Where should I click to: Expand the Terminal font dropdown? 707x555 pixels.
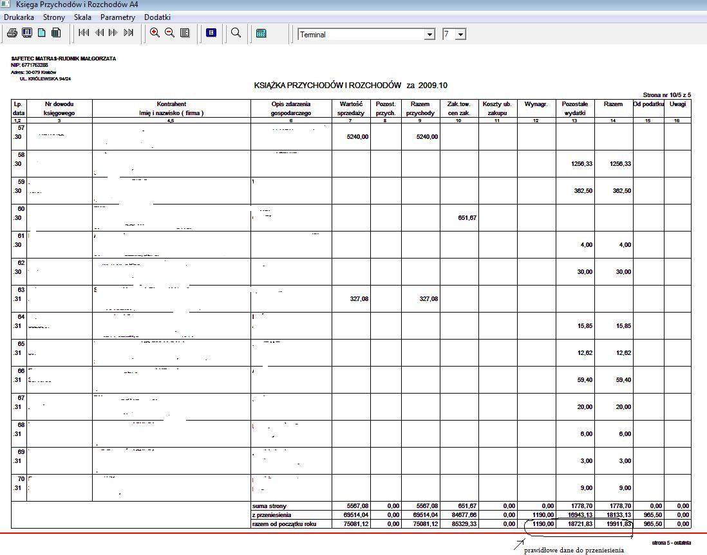click(429, 35)
